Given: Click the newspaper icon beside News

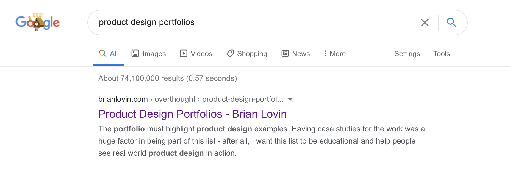Looking at the screenshot, I should click(x=285, y=53).
